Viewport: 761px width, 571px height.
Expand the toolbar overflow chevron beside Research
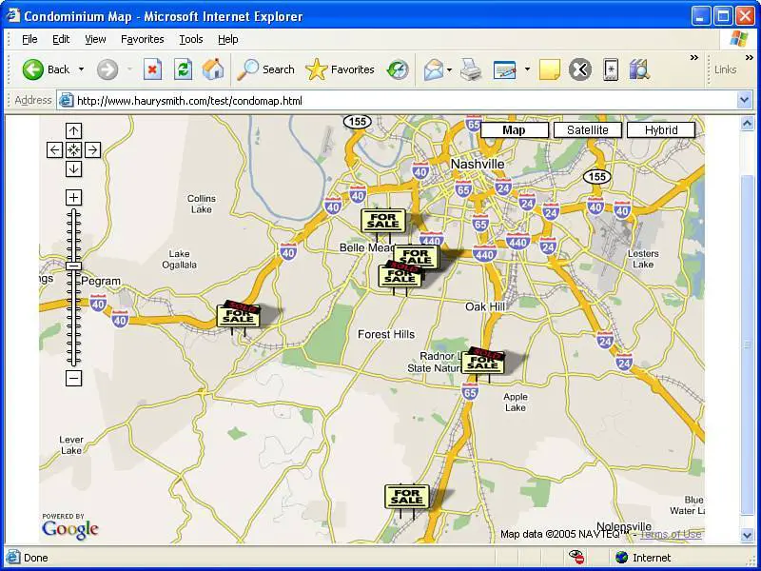point(694,58)
